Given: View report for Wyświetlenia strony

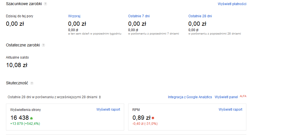Looking at the screenshot, I should coord(108,110).
